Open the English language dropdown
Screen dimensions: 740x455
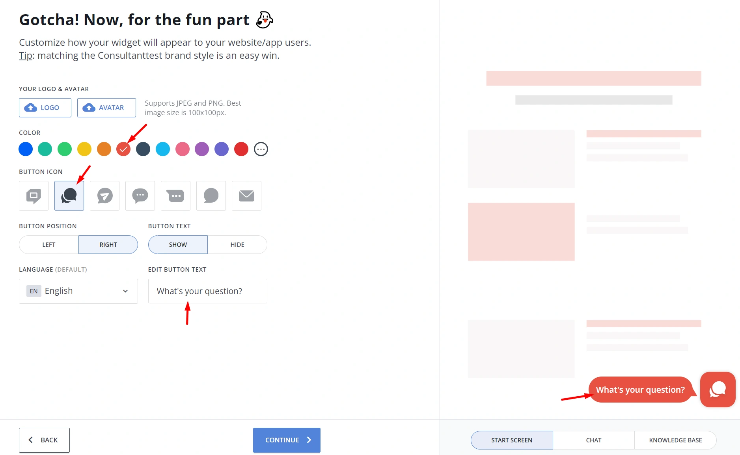coord(78,291)
